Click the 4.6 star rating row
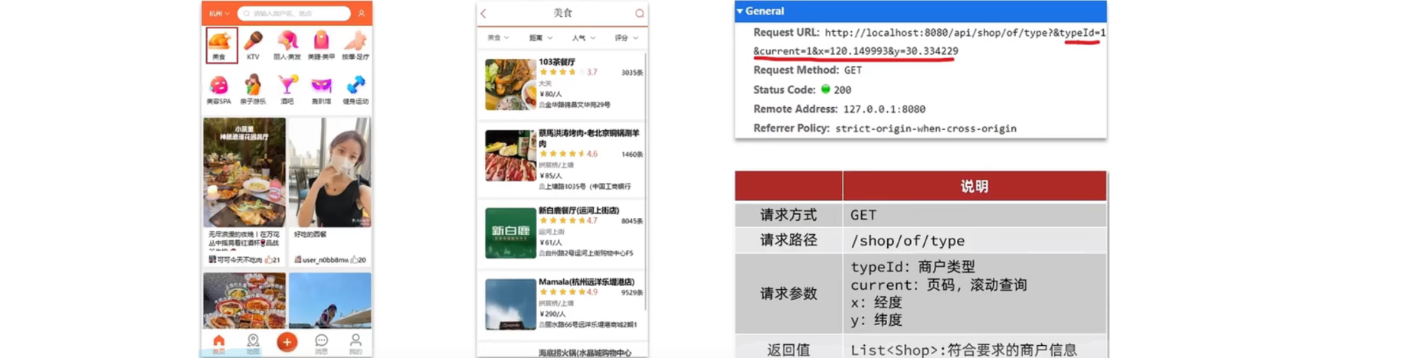The height and width of the screenshot is (358, 1428). pos(568,154)
